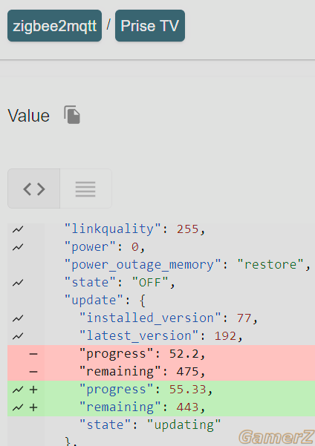
Task: Click the power_outage_memory line
Action: [187, 265]
